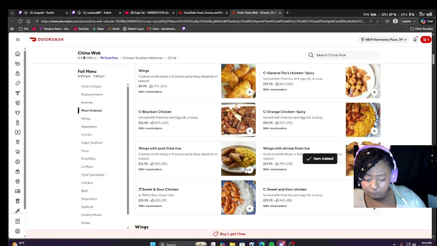Screen dimensions: 437x246
Task: Click the DoorDash logo
Action: [46, 39]
